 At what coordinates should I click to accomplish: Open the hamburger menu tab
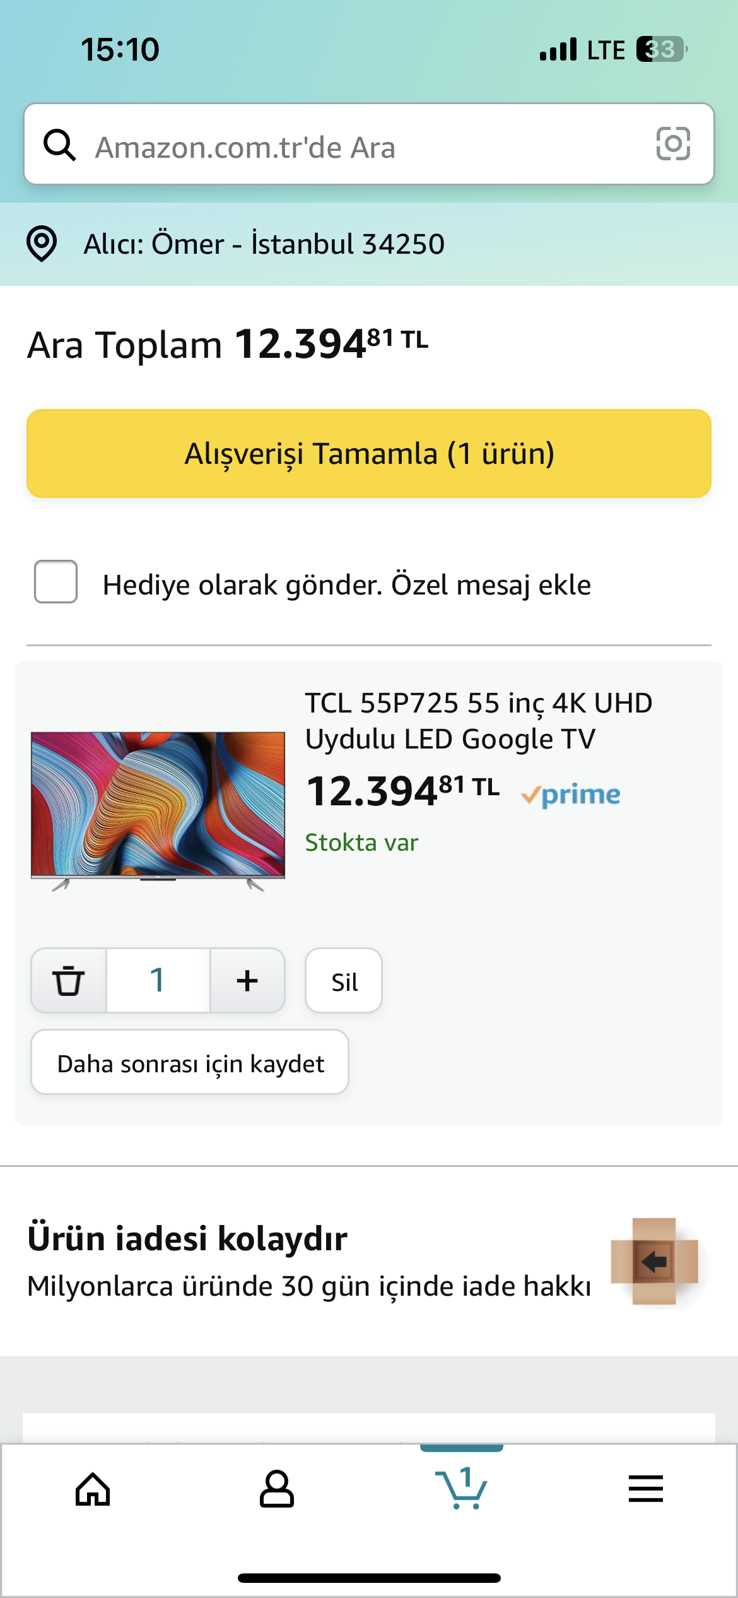point(646,1489)
